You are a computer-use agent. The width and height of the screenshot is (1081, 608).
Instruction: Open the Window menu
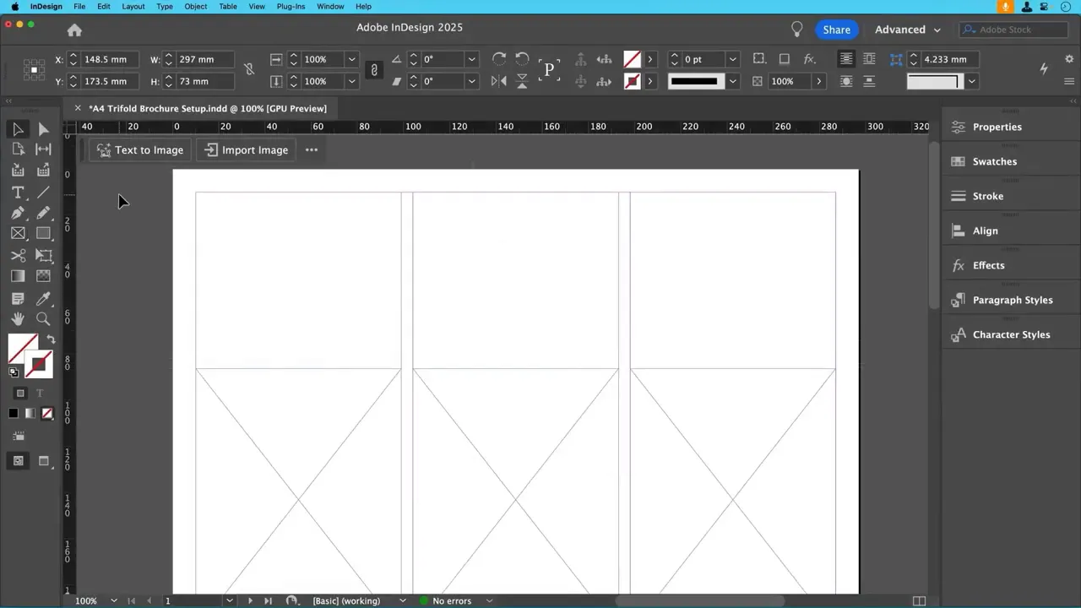click(330, 7)
